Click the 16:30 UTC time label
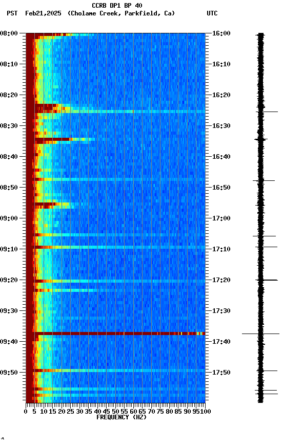 221,126
